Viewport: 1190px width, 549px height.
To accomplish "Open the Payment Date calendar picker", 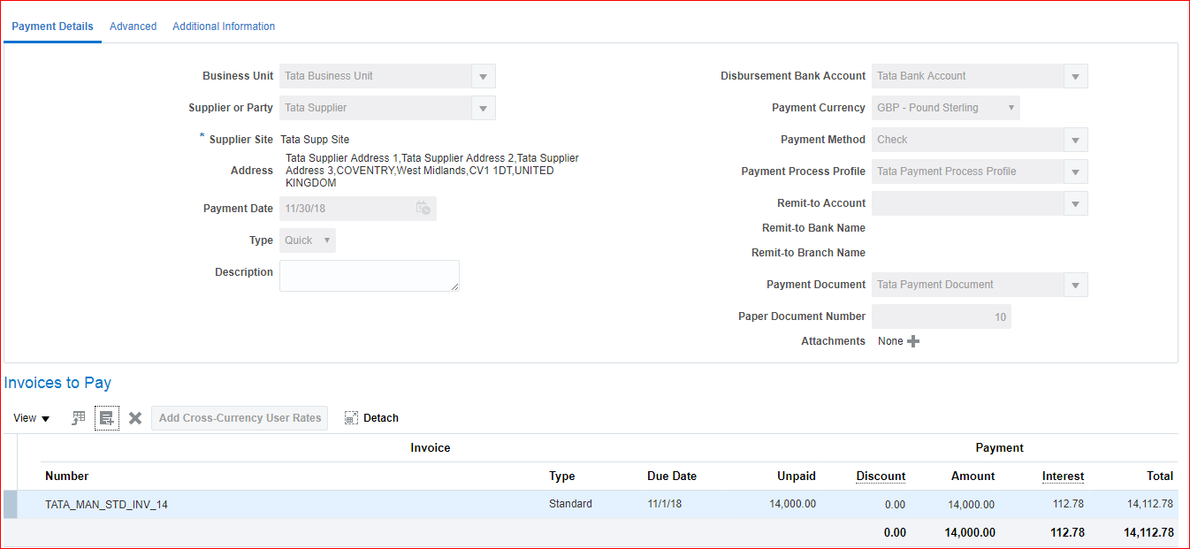I will 423,209.
